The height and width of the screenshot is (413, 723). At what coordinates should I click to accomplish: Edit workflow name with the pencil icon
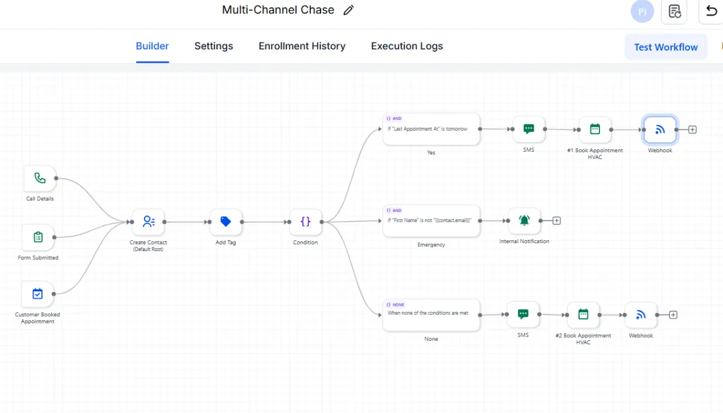pyautogui.click(x=348, y=10)
